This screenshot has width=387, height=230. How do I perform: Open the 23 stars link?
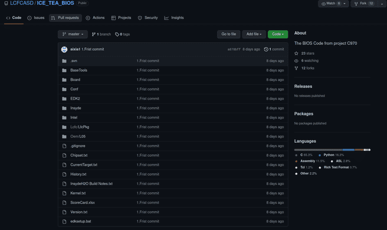pyautogui.click(x=304, y=53)
